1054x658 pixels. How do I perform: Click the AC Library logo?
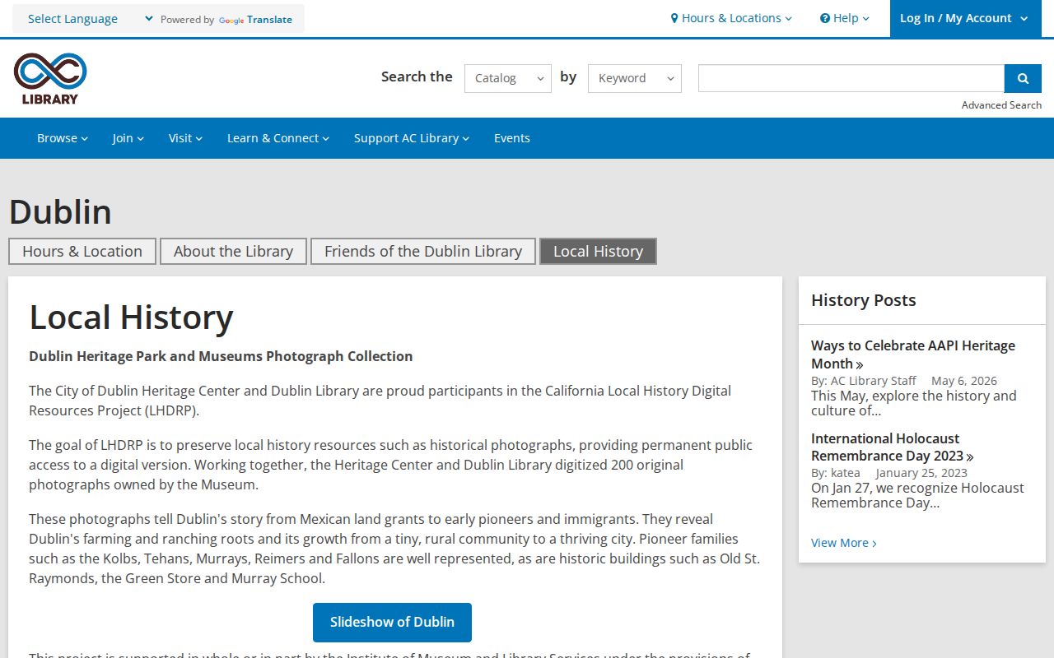coord(50,79)
